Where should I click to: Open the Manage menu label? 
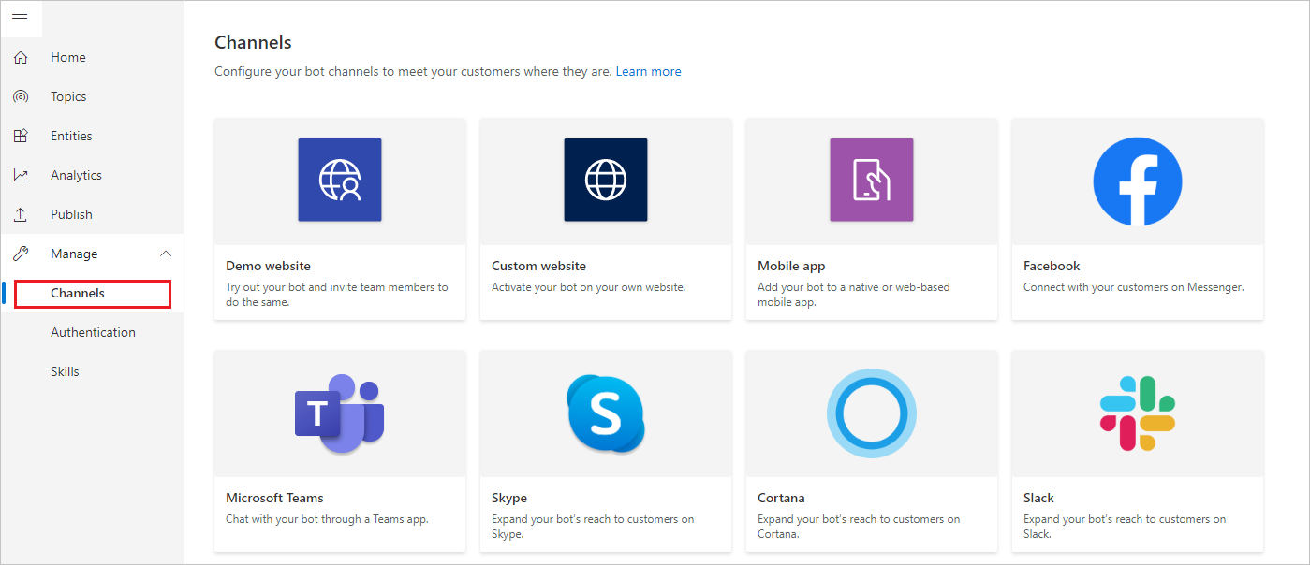pyautogui.click(x=74, y=254)
